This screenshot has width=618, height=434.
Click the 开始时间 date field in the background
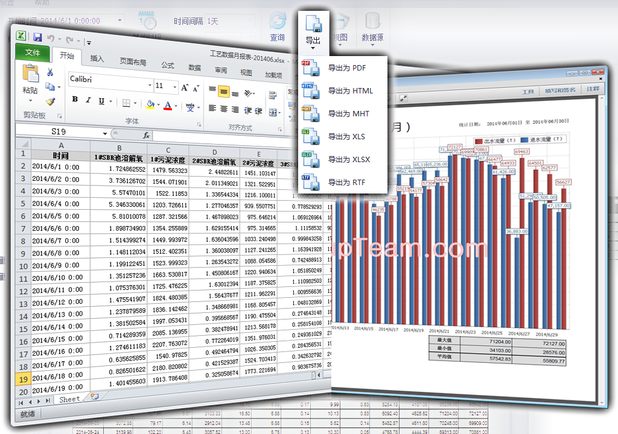pyautogui.click(x=81, y=20)
